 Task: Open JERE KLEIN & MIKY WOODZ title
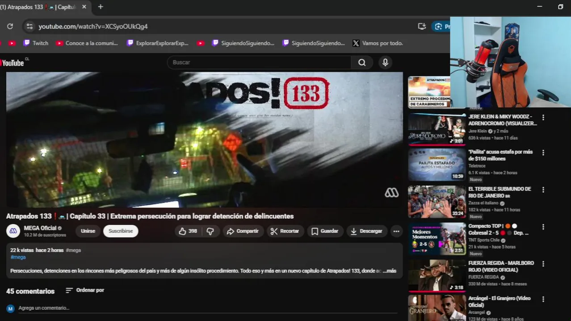point(503,120)
